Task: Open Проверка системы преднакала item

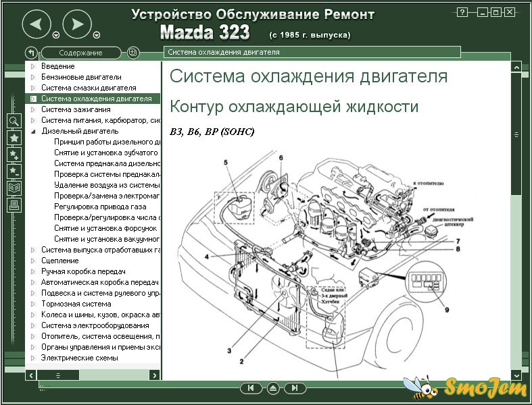Action: [x=107, y=174]
